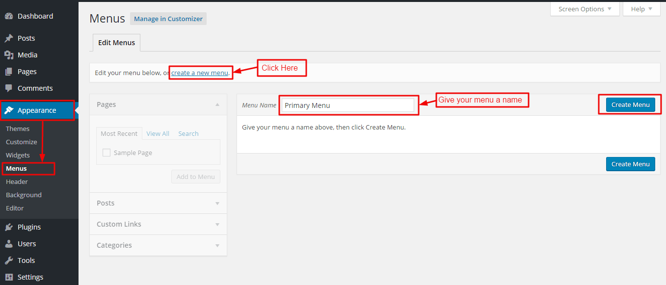Click the Dashboard gauge icon

9,16
